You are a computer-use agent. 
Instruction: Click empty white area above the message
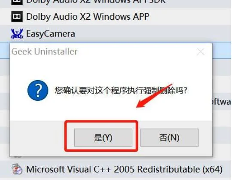pos(111,69)
